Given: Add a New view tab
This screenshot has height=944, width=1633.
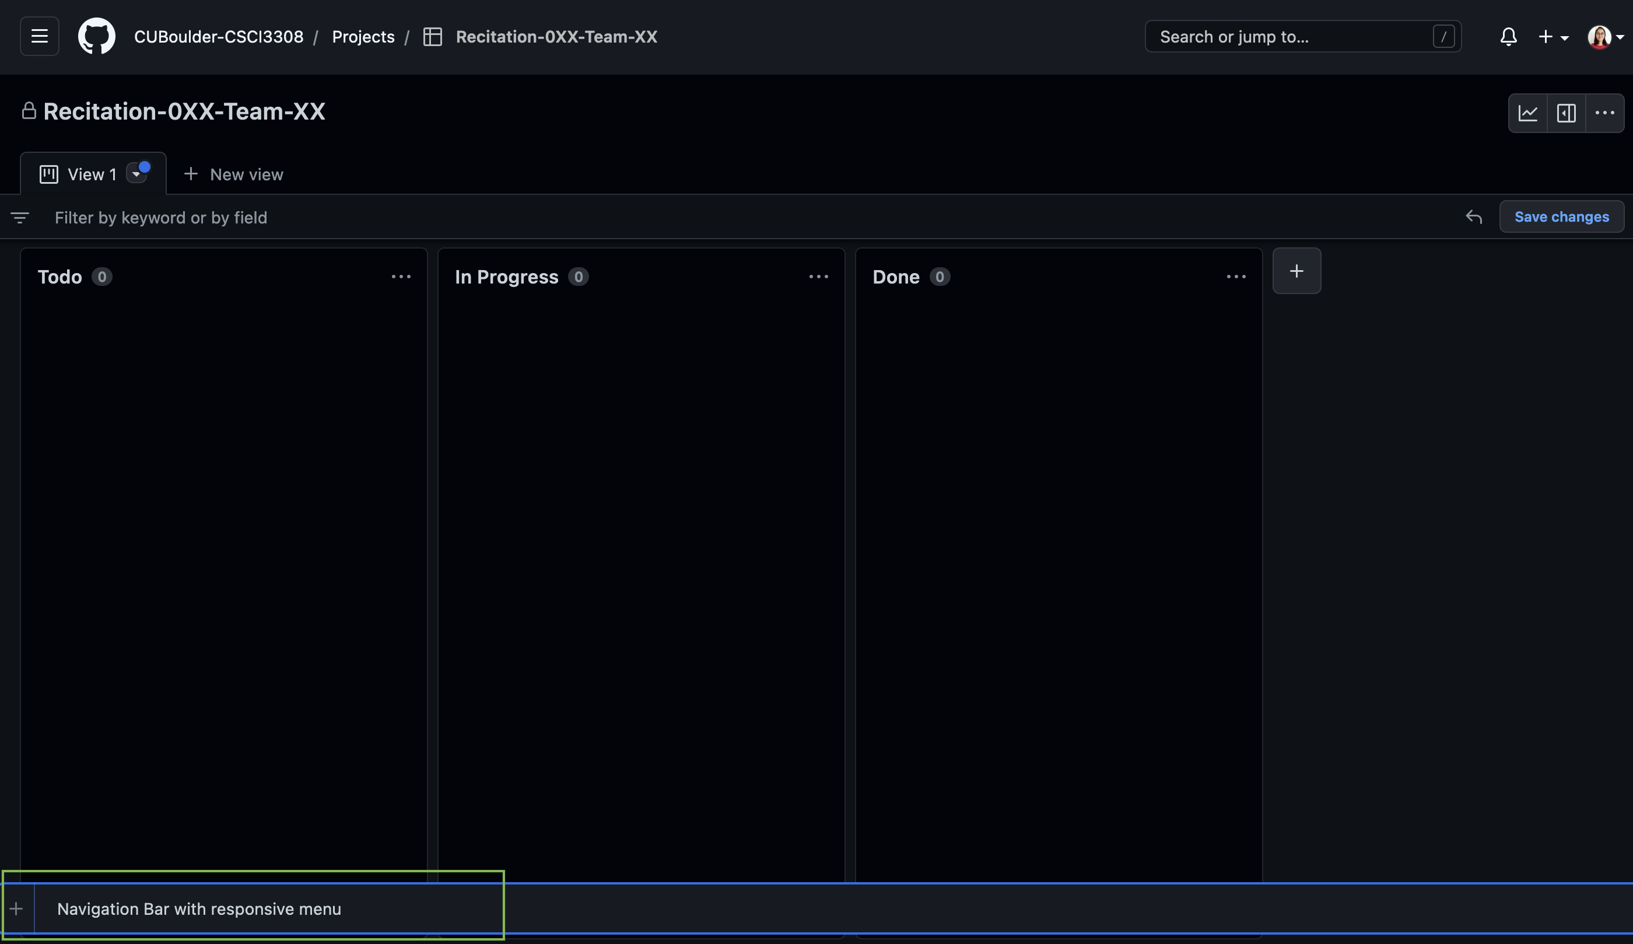Looking at the screenshot, I should 233,174.
